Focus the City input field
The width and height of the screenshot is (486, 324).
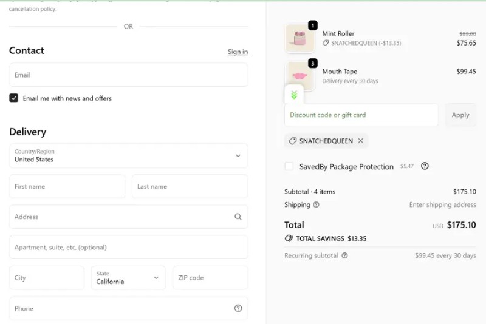47,277
